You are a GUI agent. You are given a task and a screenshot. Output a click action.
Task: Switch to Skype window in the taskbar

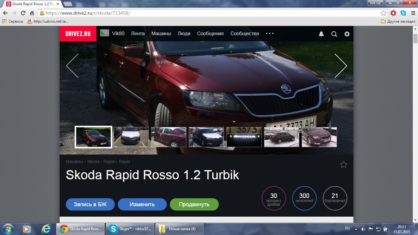click(130, 229)
